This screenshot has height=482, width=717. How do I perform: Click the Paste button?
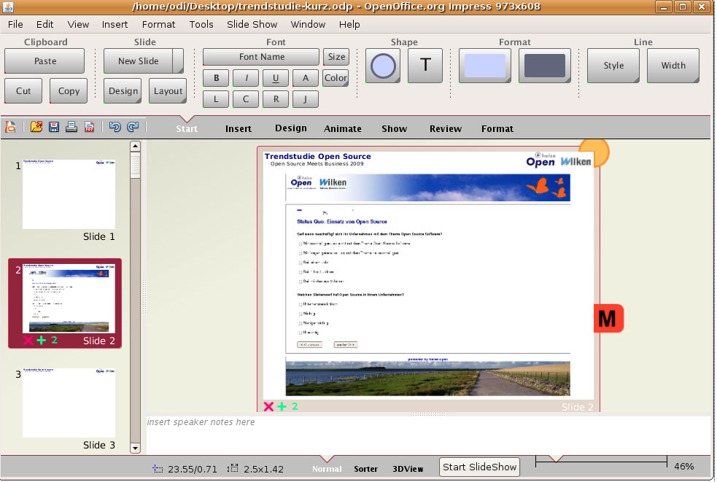[44, 61]
